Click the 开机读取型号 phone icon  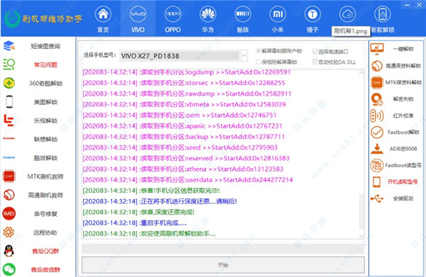pos(377,182)
